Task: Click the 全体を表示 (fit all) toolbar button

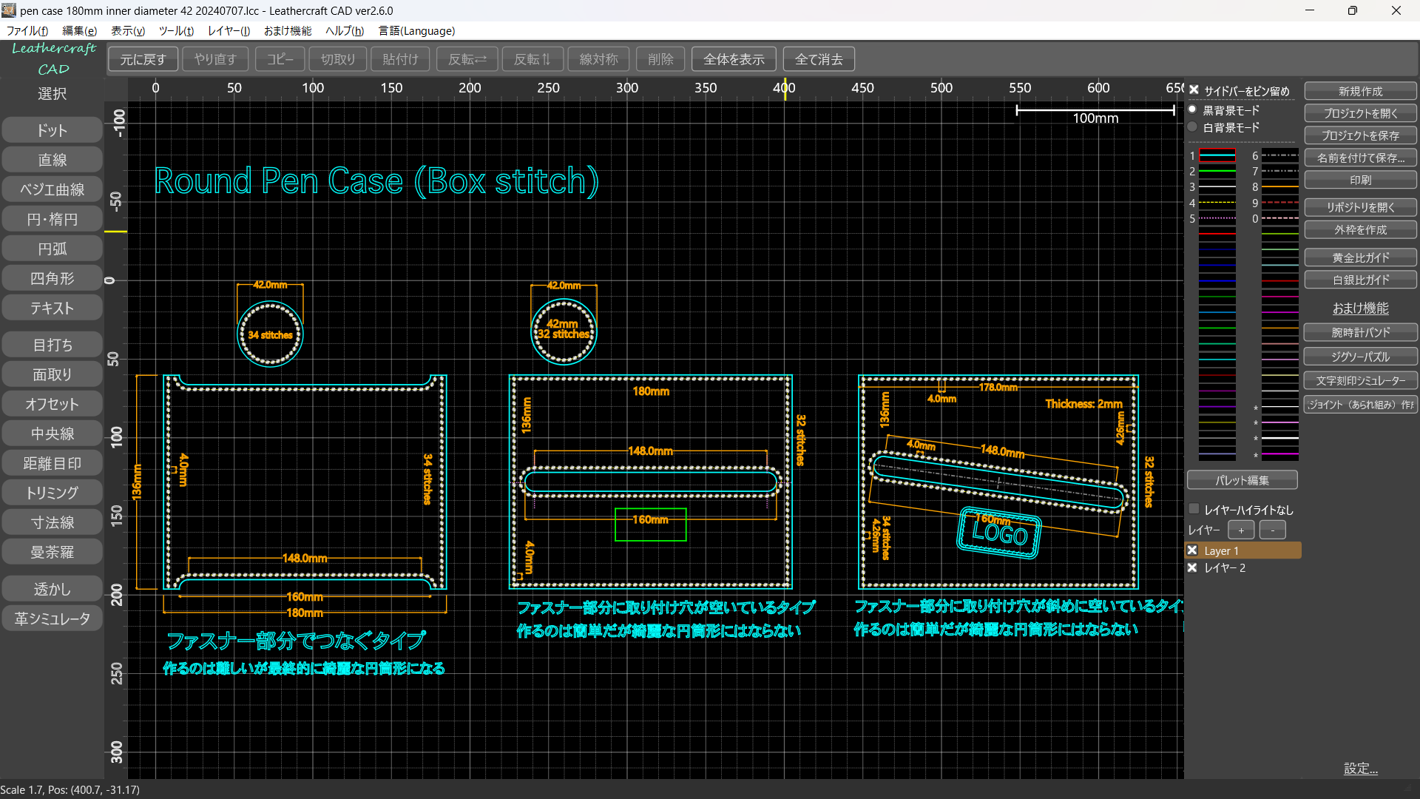Action: tap(733, 59)
